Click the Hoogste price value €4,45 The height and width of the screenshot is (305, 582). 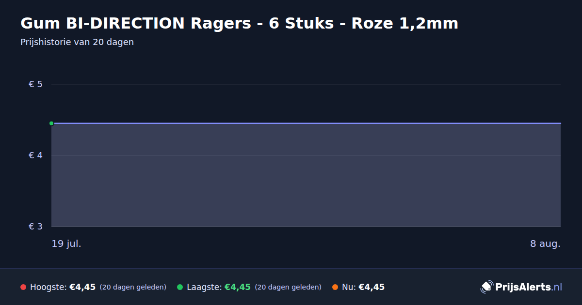pyautogui.click(x=82, y=287)
